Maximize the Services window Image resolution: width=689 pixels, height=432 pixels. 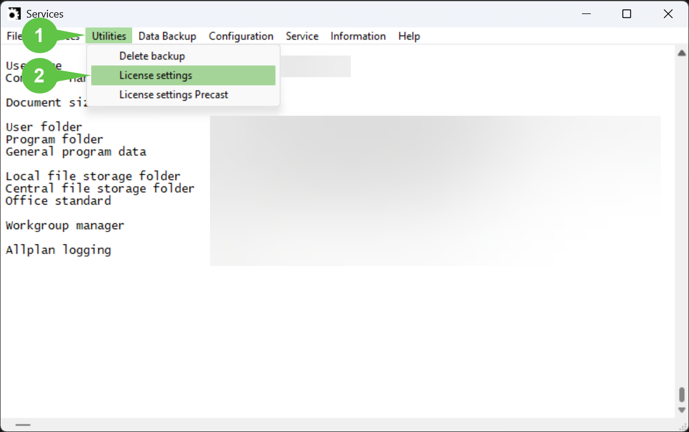[626, 14]
